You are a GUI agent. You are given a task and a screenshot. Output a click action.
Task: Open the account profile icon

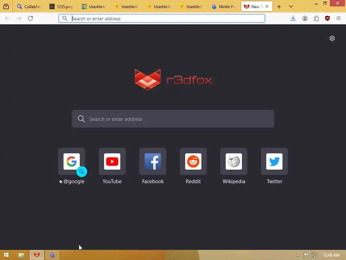(305, 18)
